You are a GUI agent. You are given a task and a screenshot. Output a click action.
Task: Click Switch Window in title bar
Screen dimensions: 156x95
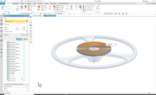click(32, 1)
